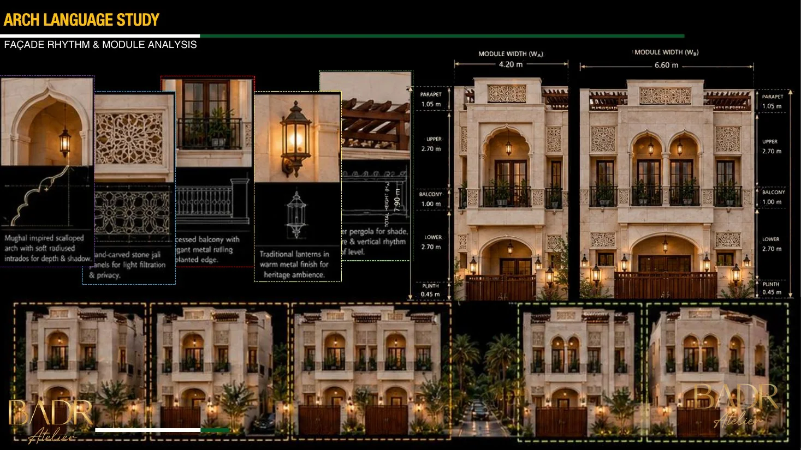Click PLINTH label right of the 6.60 m elevation
The image size is (801, 450).
point(771,284)
